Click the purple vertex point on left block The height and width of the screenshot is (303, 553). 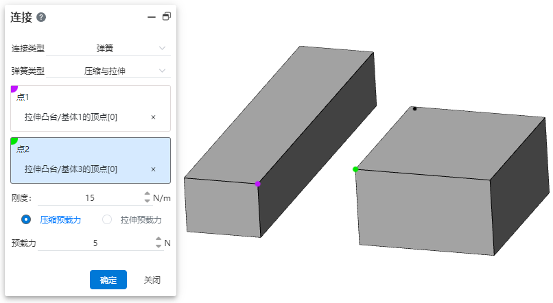(x=257, y=184)
